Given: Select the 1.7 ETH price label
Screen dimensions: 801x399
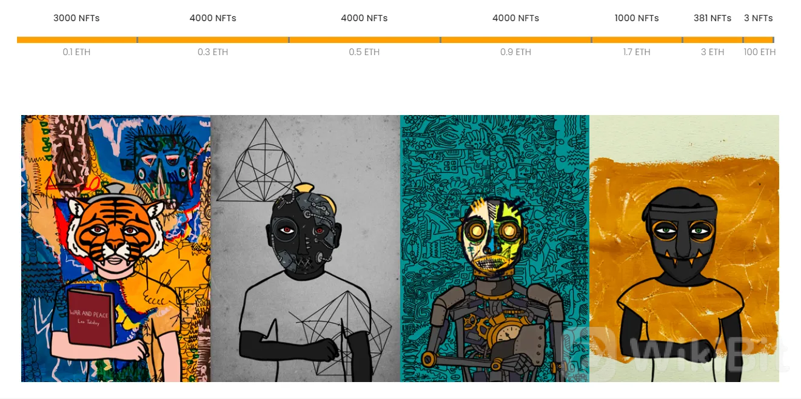Looking at the screenshot, I should click(x=637, y=52).
